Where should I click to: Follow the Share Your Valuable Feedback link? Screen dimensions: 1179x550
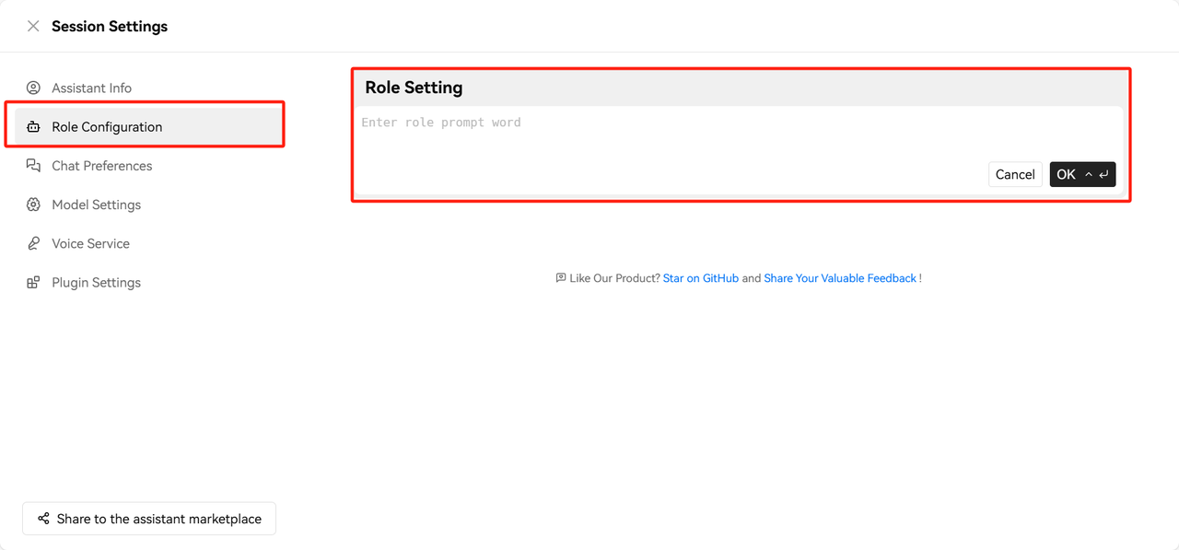840,278
